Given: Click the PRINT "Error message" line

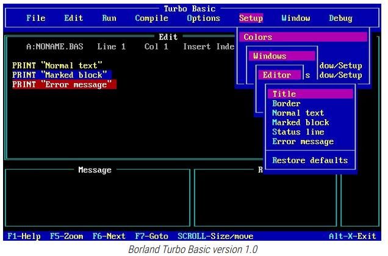Looking at the screenshot, I should coord(64,84).
